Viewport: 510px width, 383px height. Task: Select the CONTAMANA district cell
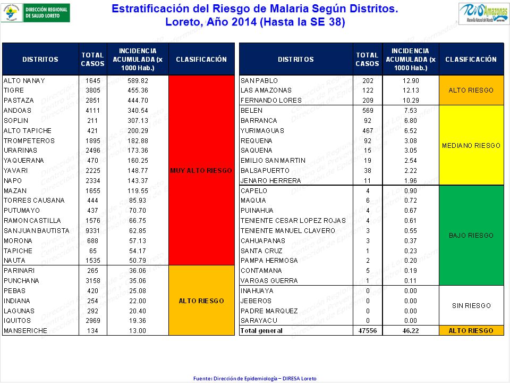point(296,271)
